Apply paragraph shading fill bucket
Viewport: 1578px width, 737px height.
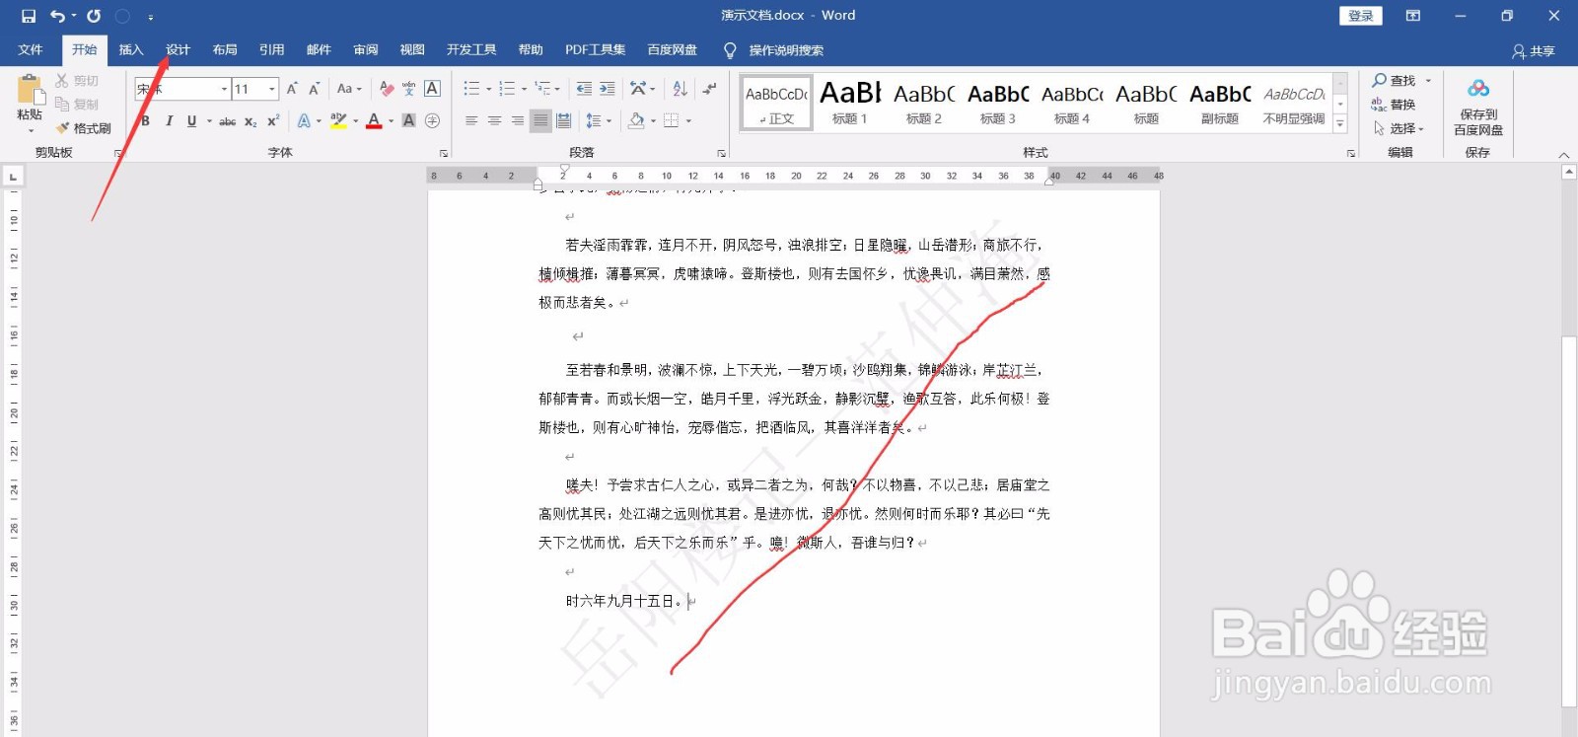pos(636,121)
